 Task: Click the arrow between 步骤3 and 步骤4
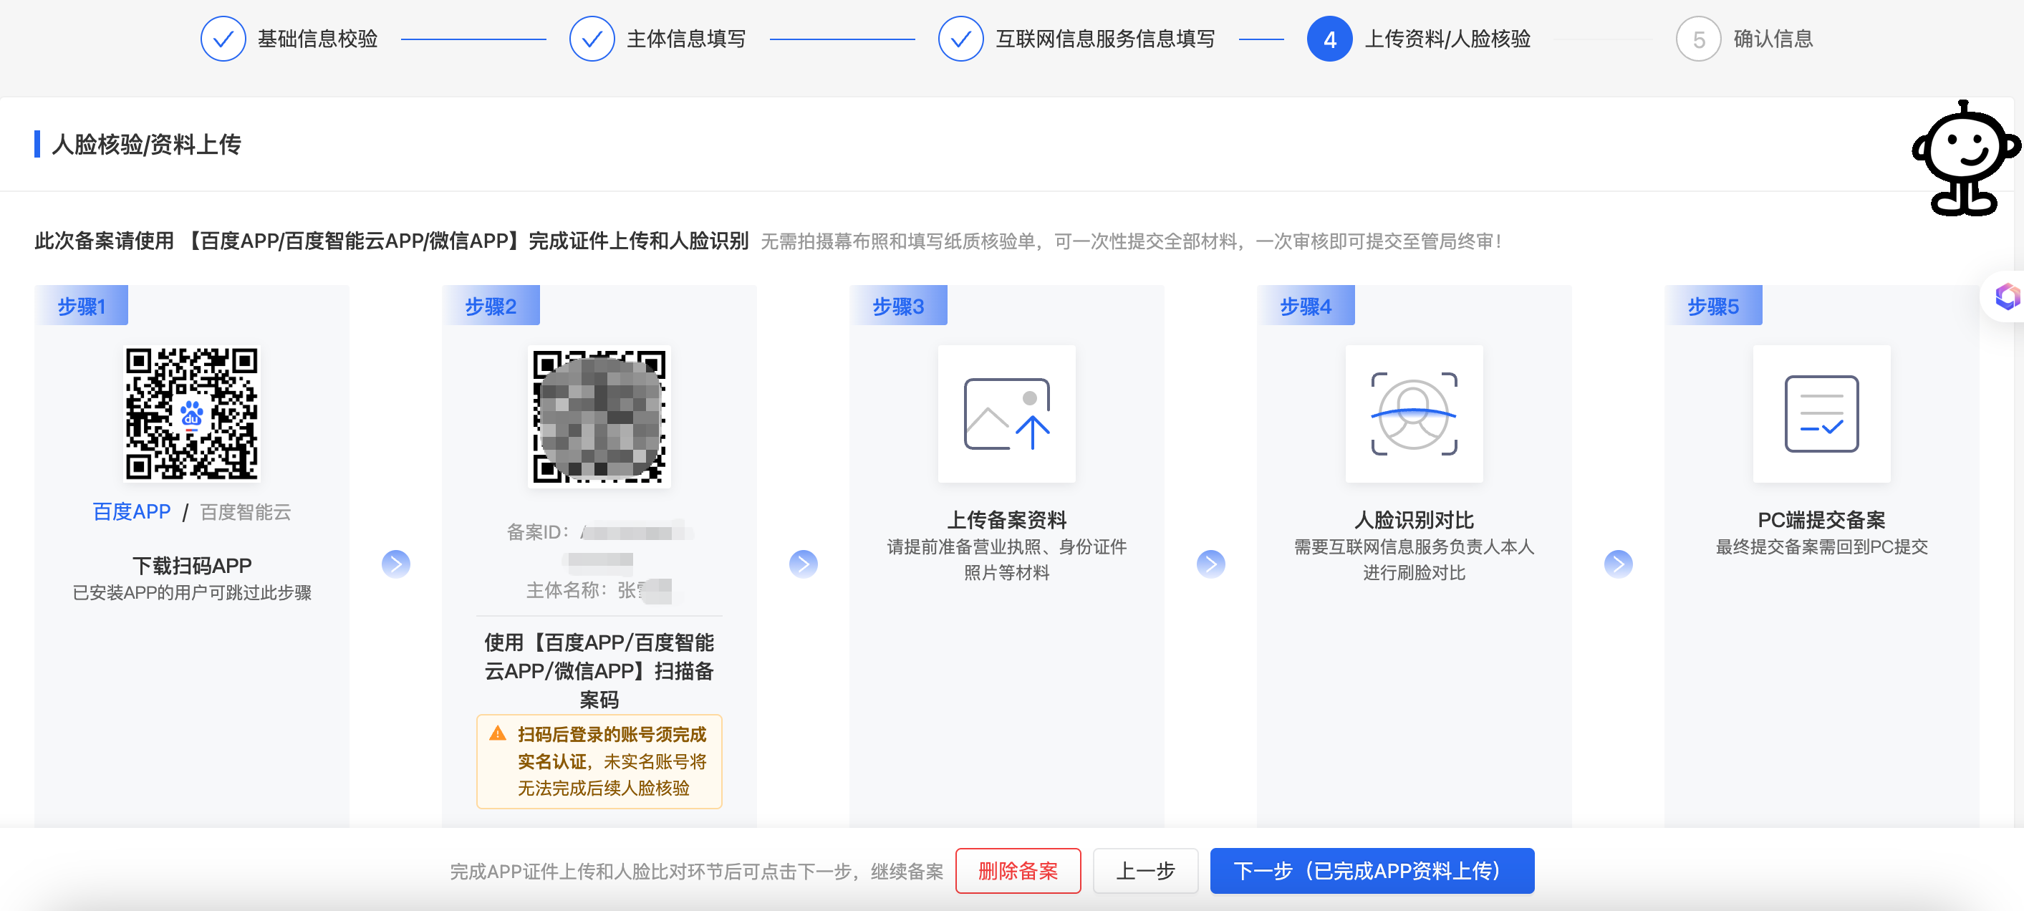(x=1211, y=564)
